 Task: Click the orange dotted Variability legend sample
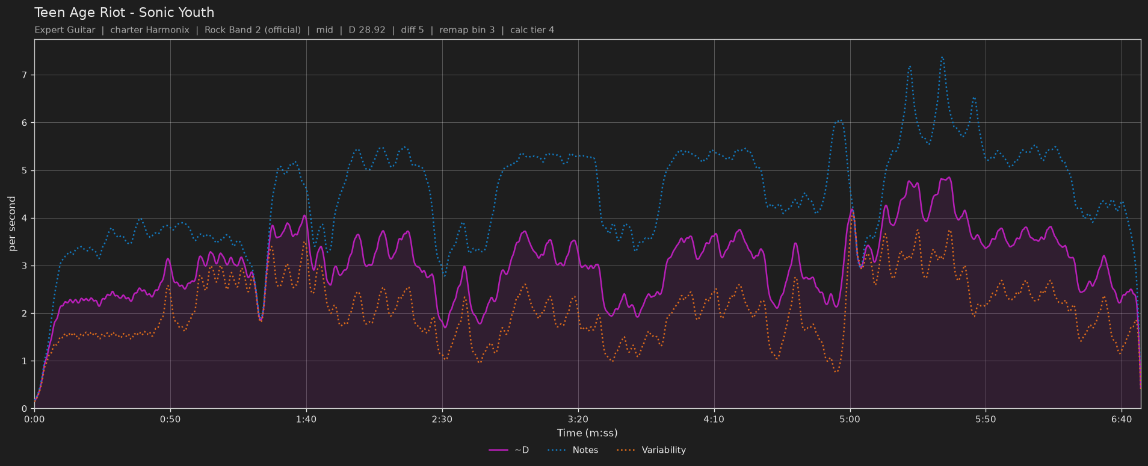pyautogui.click(x=626, y=450)
